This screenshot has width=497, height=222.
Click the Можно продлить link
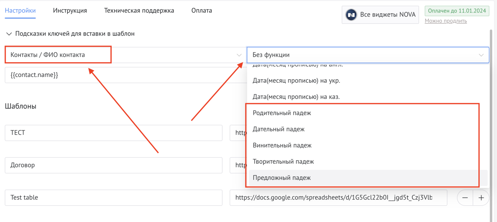tap(446, 21)
